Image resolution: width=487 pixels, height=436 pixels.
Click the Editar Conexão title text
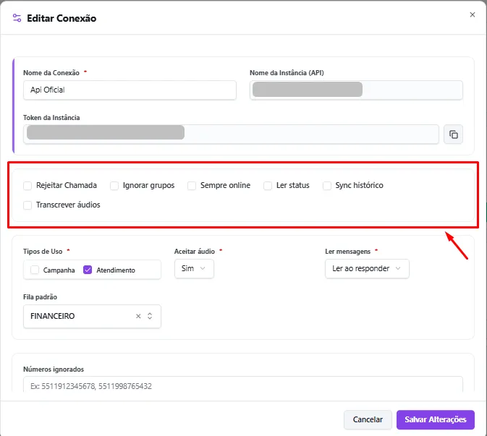tap(62, 18)
